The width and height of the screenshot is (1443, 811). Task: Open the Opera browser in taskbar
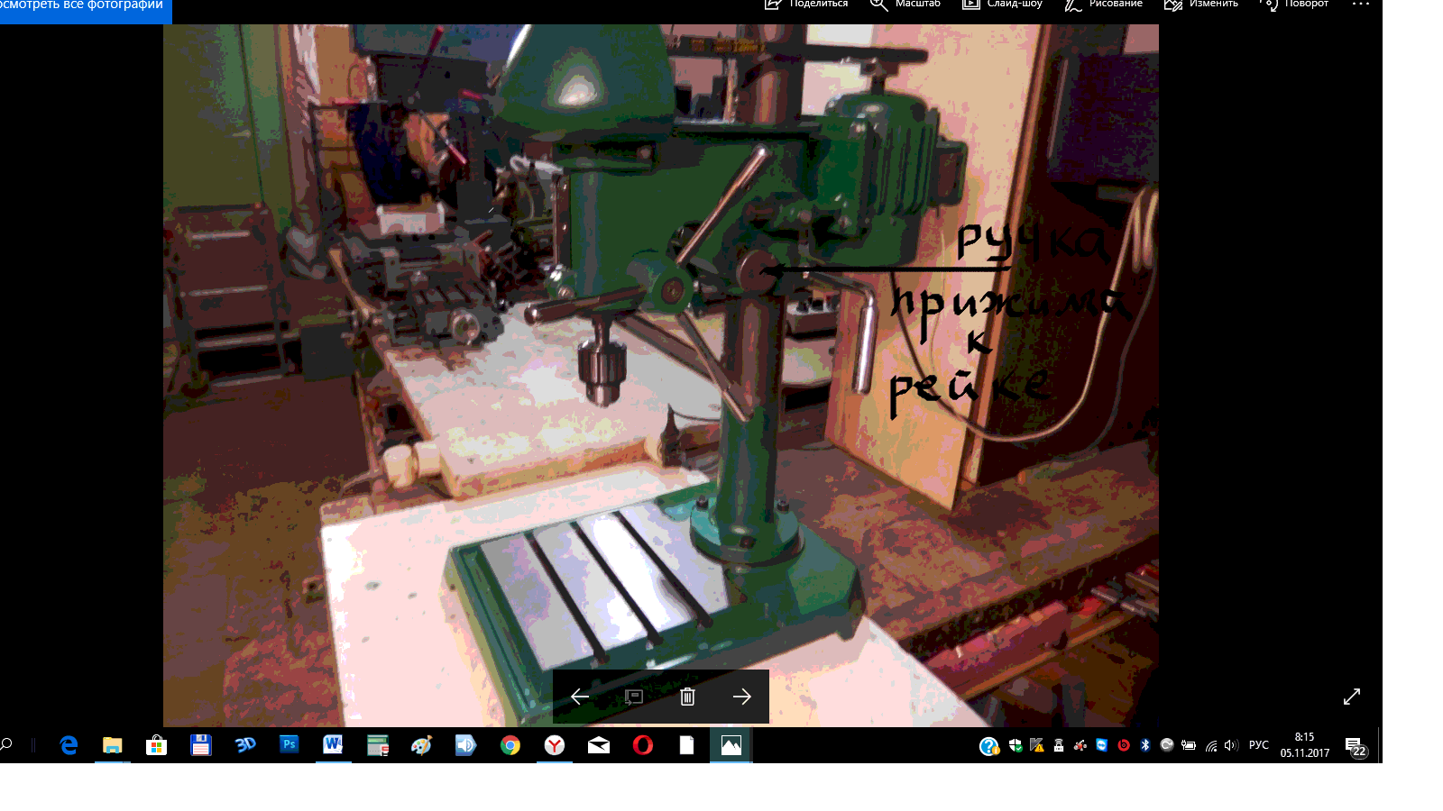(642, 745)
